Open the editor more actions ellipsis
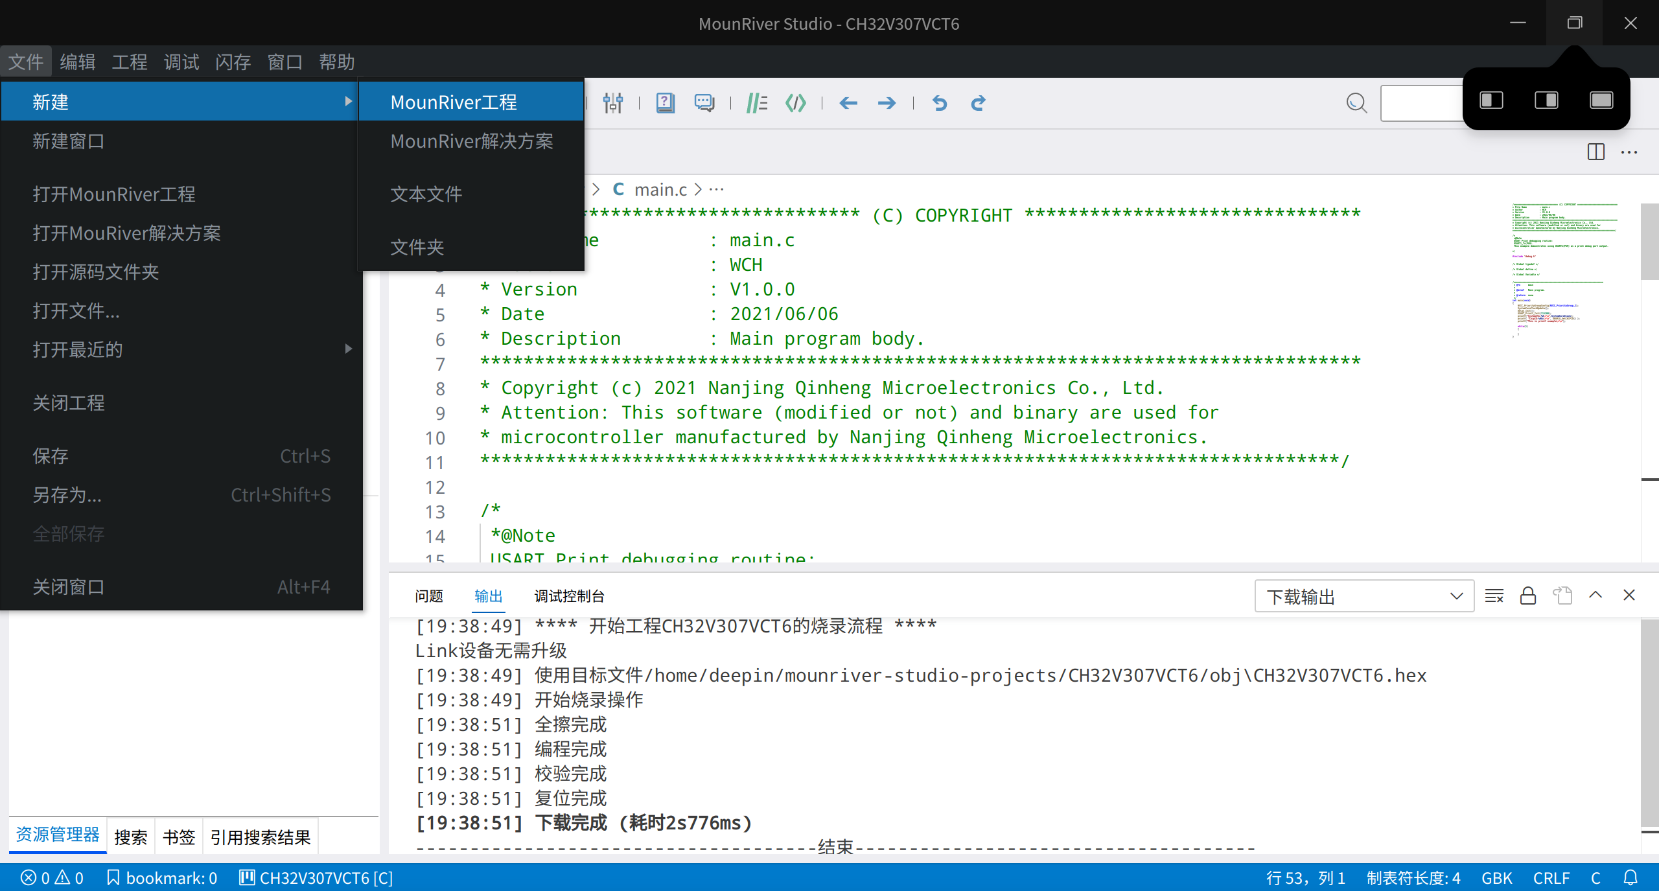This screenshot has width=1659, height=891. pos(1629,152)
